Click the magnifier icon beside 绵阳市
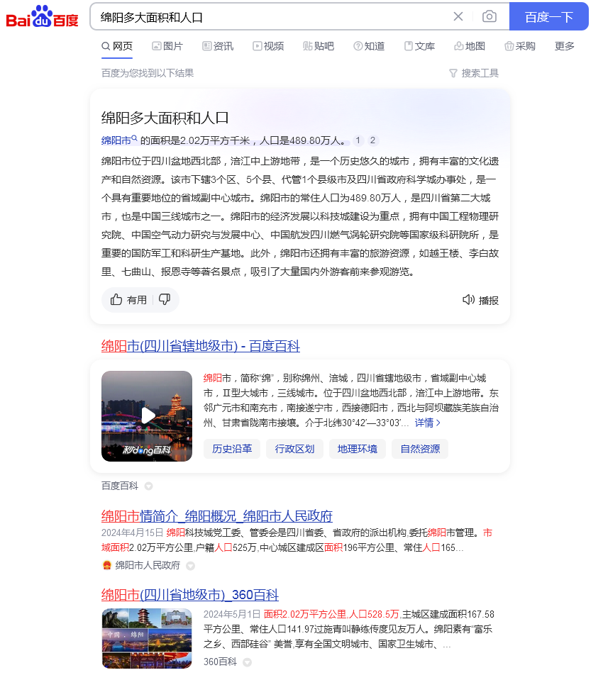 [135, 138]
